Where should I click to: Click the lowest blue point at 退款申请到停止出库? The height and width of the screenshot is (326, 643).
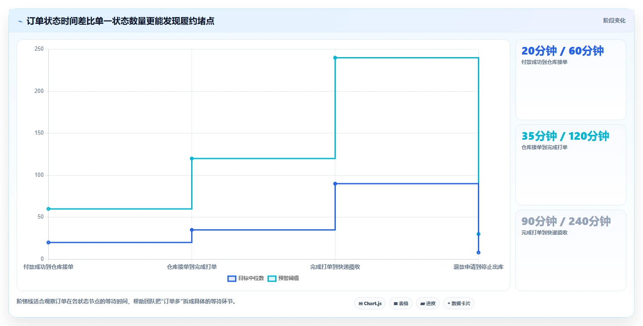click(478, 253)
